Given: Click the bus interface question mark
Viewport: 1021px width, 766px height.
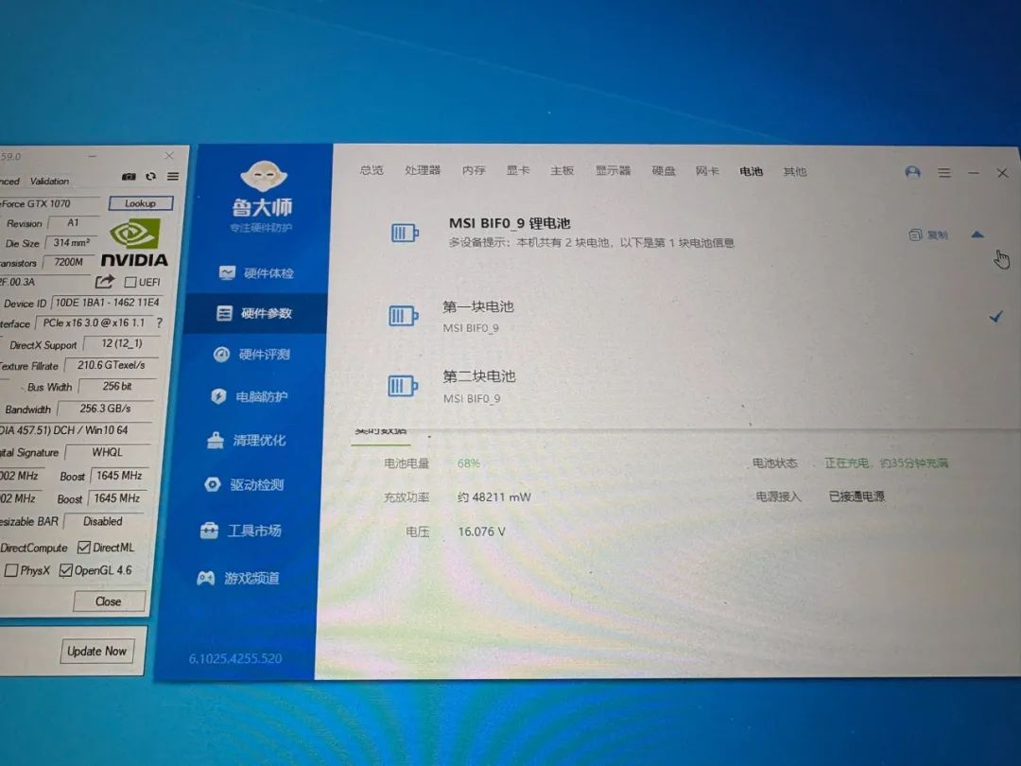Looking at the screenshot, I should pyautogui.click(x=159, y=322).
